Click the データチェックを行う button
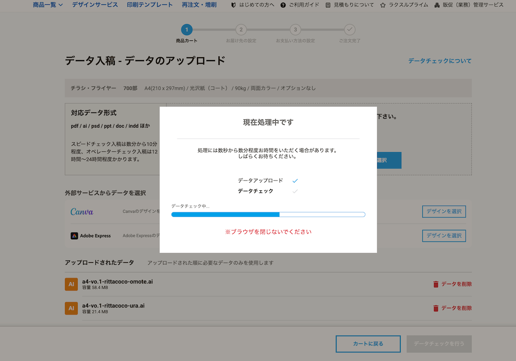Image resolution: width=516 pixels, height=361 pixels. pos(439,344)
